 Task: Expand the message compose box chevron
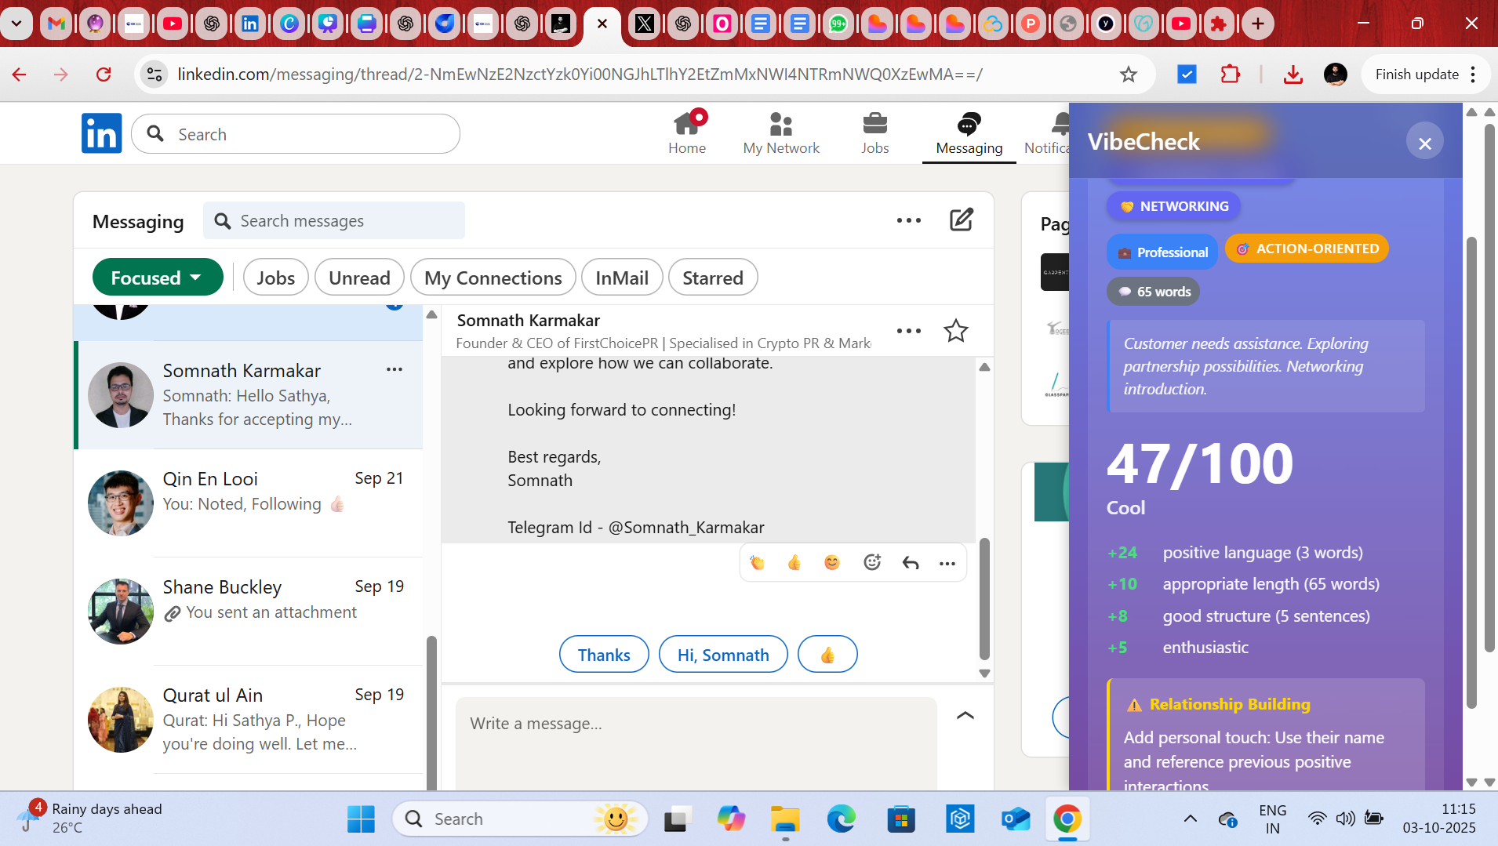pyautogui.click(x=965, y=716)
